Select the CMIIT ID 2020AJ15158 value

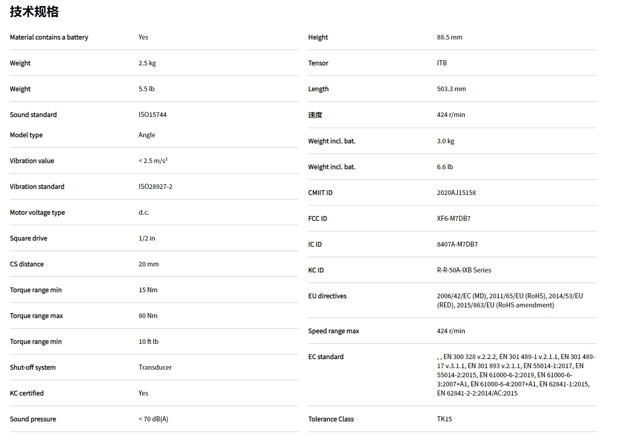(x=456, y=193)
